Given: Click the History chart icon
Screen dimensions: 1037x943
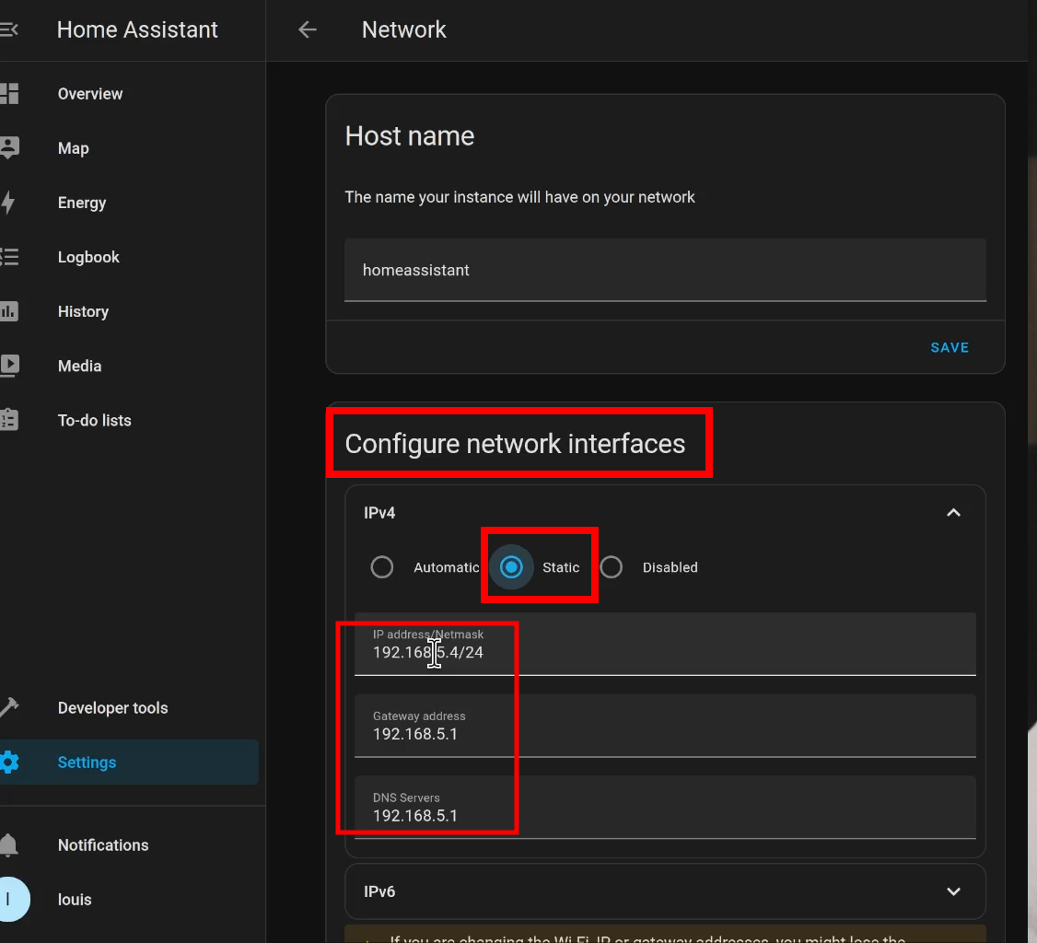Looking at the screenshot, I should coord(8,311).
